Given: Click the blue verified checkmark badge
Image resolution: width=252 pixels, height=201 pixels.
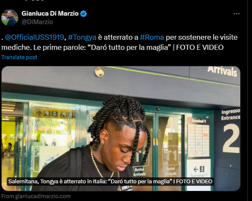Looking at the screenshot, I should [83, 14].
